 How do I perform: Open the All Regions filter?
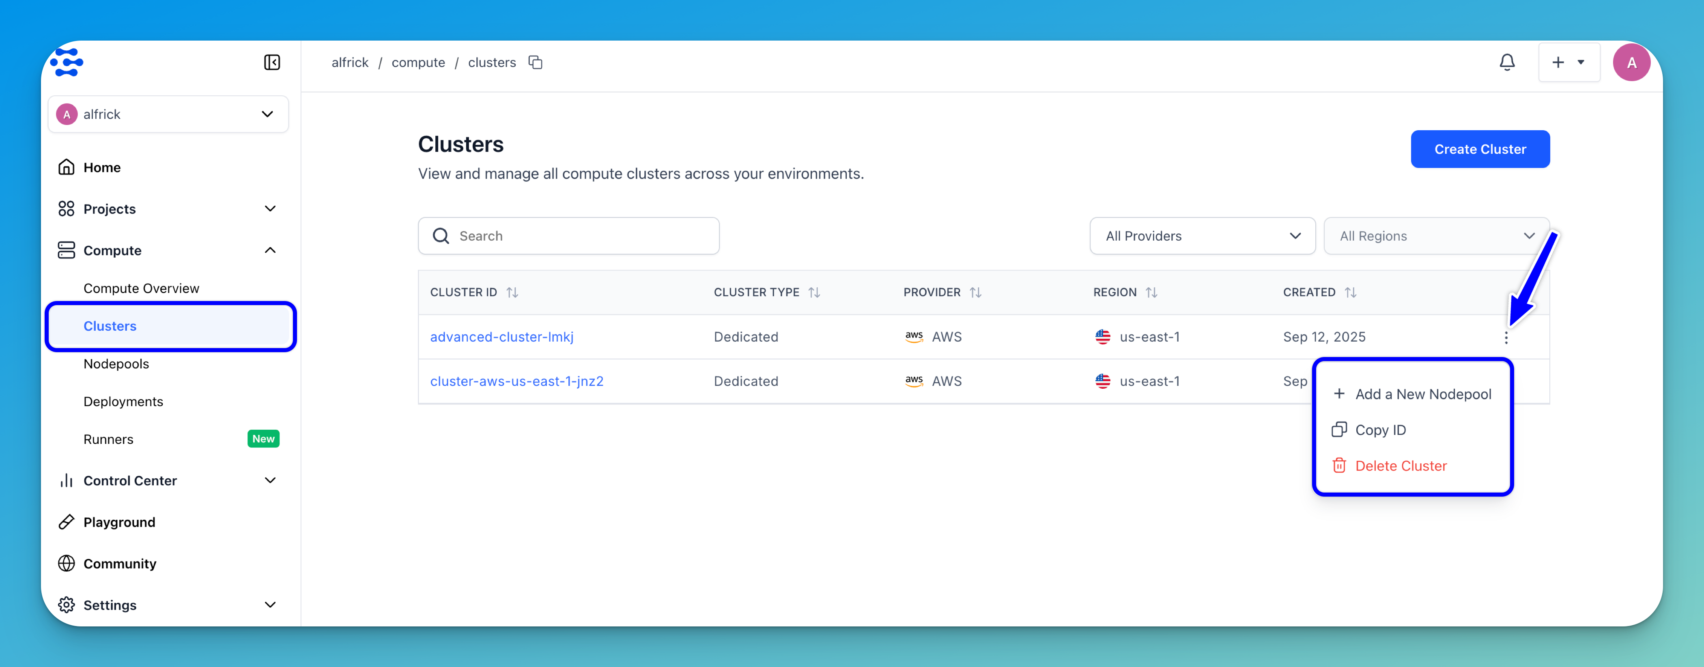tap(1436, 236)
